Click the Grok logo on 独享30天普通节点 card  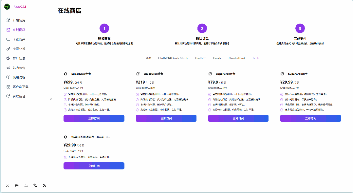[x=65, y=137]
